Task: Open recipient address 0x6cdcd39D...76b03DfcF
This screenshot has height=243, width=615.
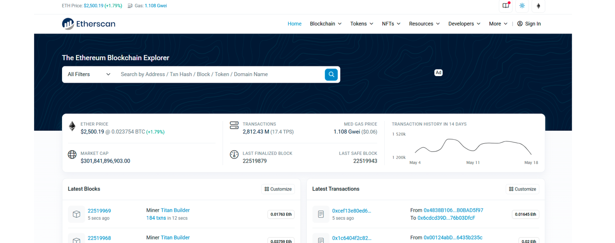Action: pos(446,218)
